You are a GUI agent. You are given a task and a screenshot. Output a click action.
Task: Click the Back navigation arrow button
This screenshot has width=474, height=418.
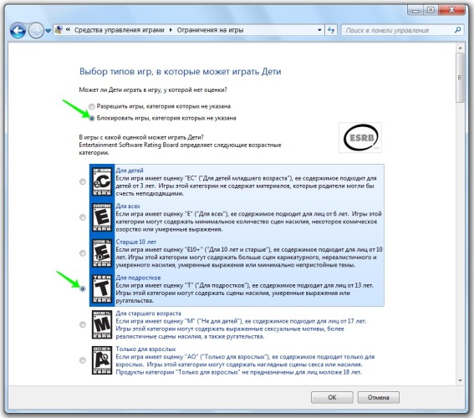click(18, 31)
